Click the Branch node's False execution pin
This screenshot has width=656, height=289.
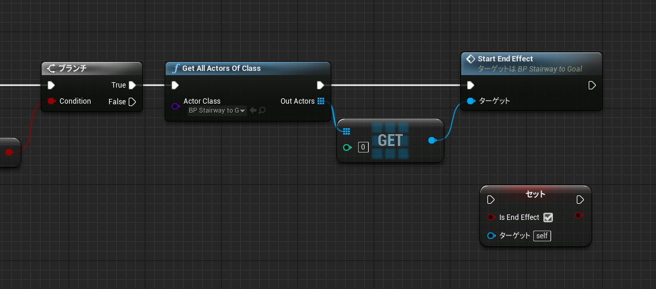(132, 102)
